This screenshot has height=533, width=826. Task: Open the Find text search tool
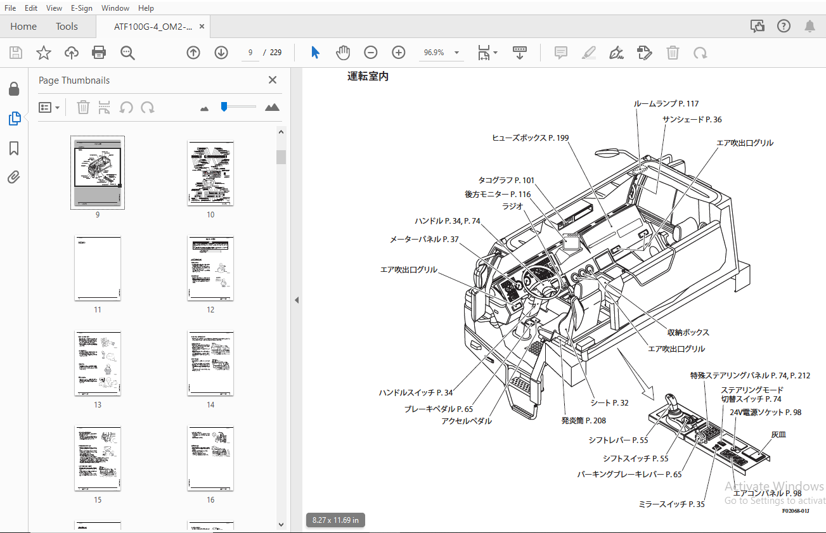pyautogui.click(x=128, y=53)
